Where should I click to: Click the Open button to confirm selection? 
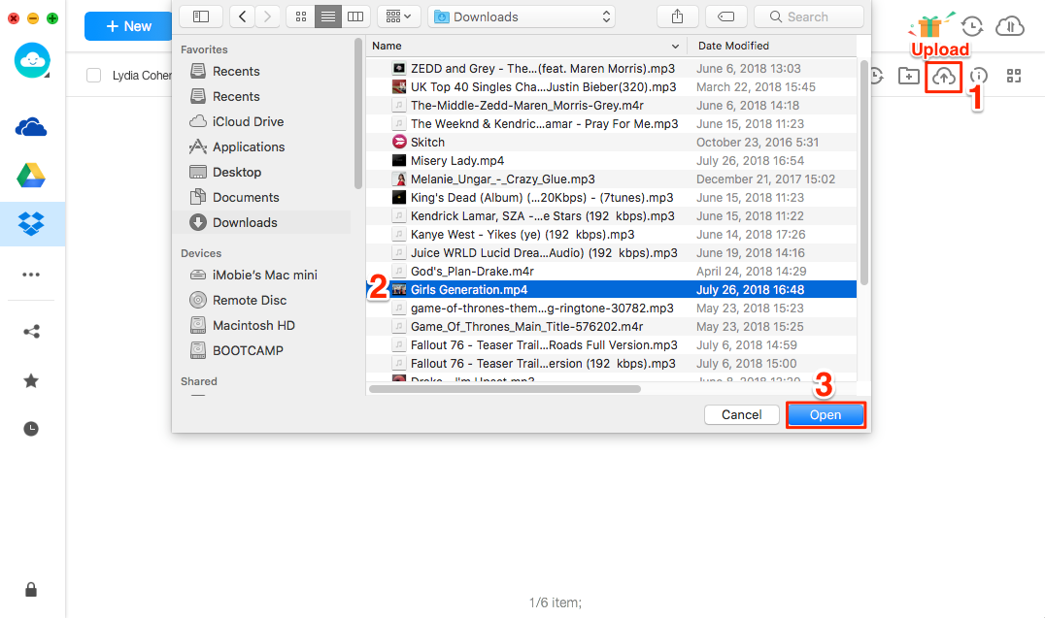pyautogui.click(x=825, y=414)
